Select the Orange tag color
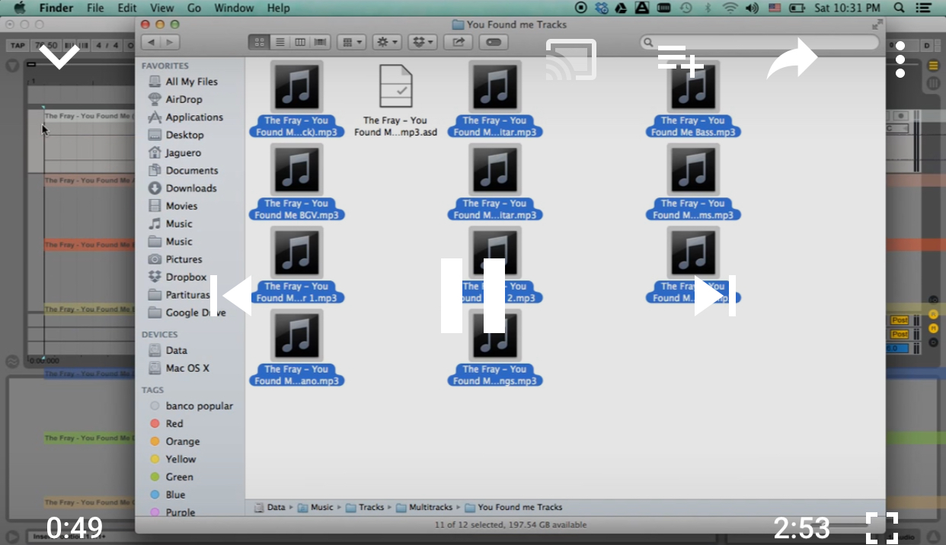The image size is (946, 545). click(x=184, y=441)
